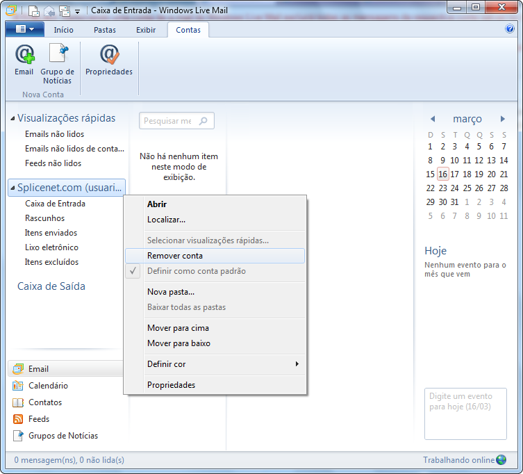Click the Digite um evento input box
The width and height of the screenshot is (523, 474).
[x=465, y=414]
